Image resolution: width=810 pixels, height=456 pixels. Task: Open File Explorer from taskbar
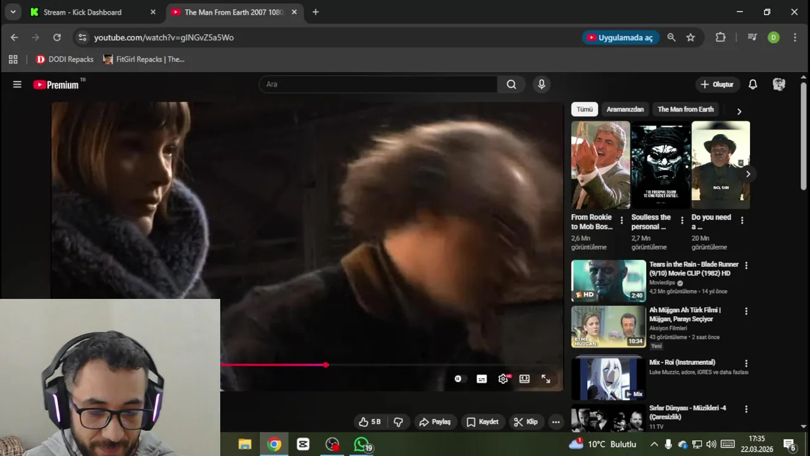pos(244,445)
